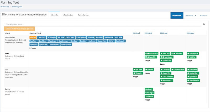Click the green TotalScan Retire tag
Image resolution: width=210 pixels, height=112 pixels.
[149, 96]
